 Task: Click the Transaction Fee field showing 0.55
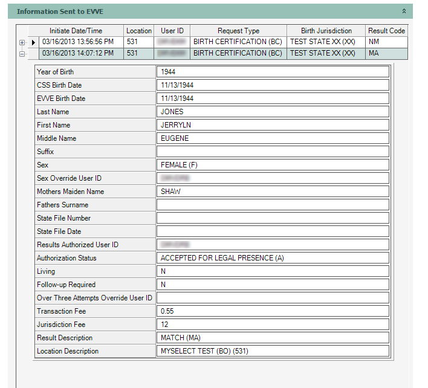(x=272, y=311)
